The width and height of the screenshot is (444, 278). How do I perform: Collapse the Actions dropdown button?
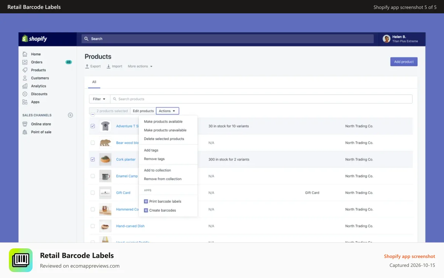(168, 111)
